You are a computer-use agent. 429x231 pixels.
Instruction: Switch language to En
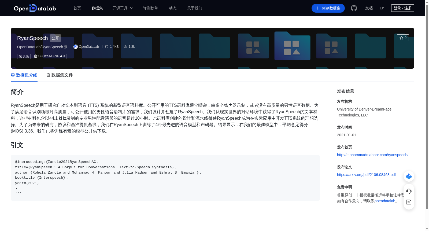[x=382, y=8]
